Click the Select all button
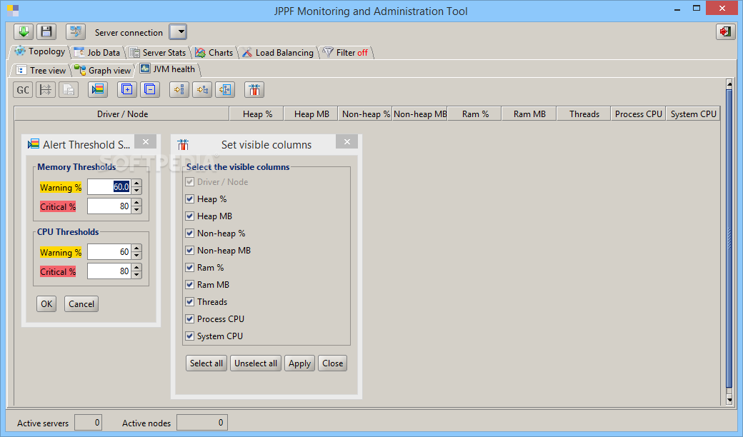This screenshot has height=437, width=743. click(206, 363)
